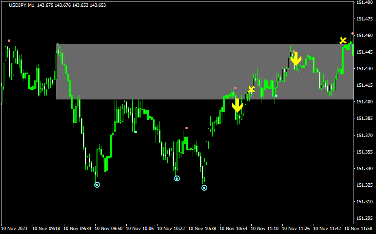Image resolution: width=376 pixels, height=234 pixels.
Task: Select the yellow X marker inside the gray zone
Action: [251, 89]
